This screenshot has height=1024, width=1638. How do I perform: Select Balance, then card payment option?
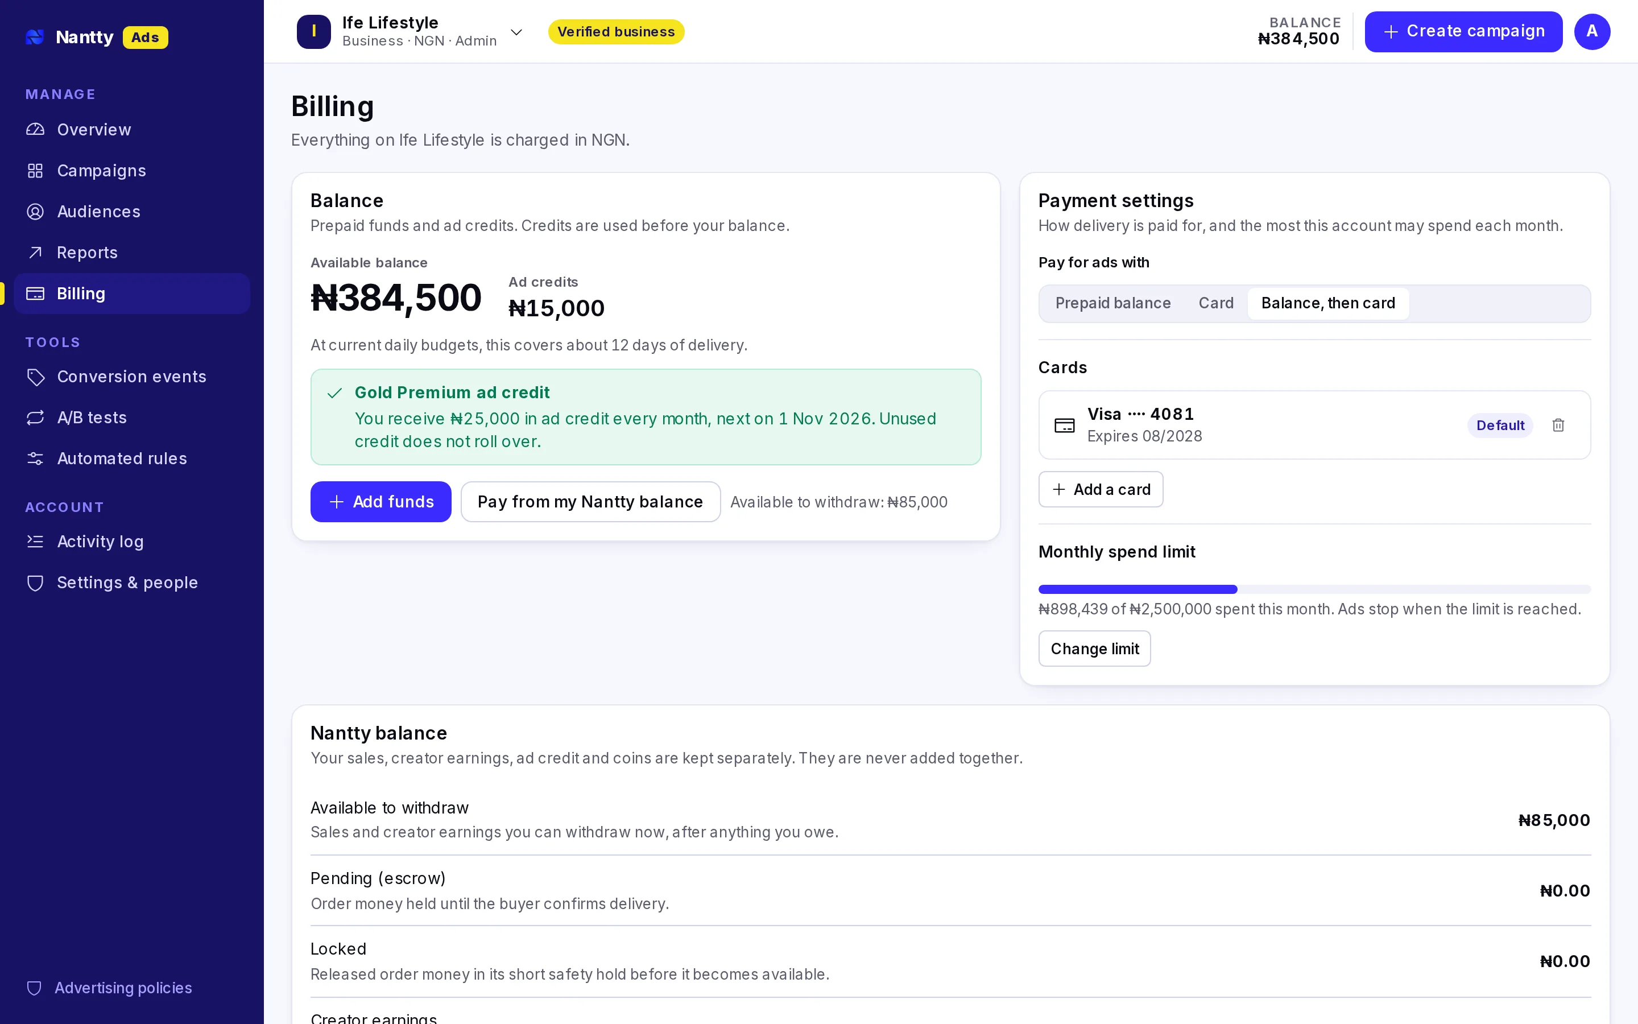pyautogui.click(x=1328, y=303)
